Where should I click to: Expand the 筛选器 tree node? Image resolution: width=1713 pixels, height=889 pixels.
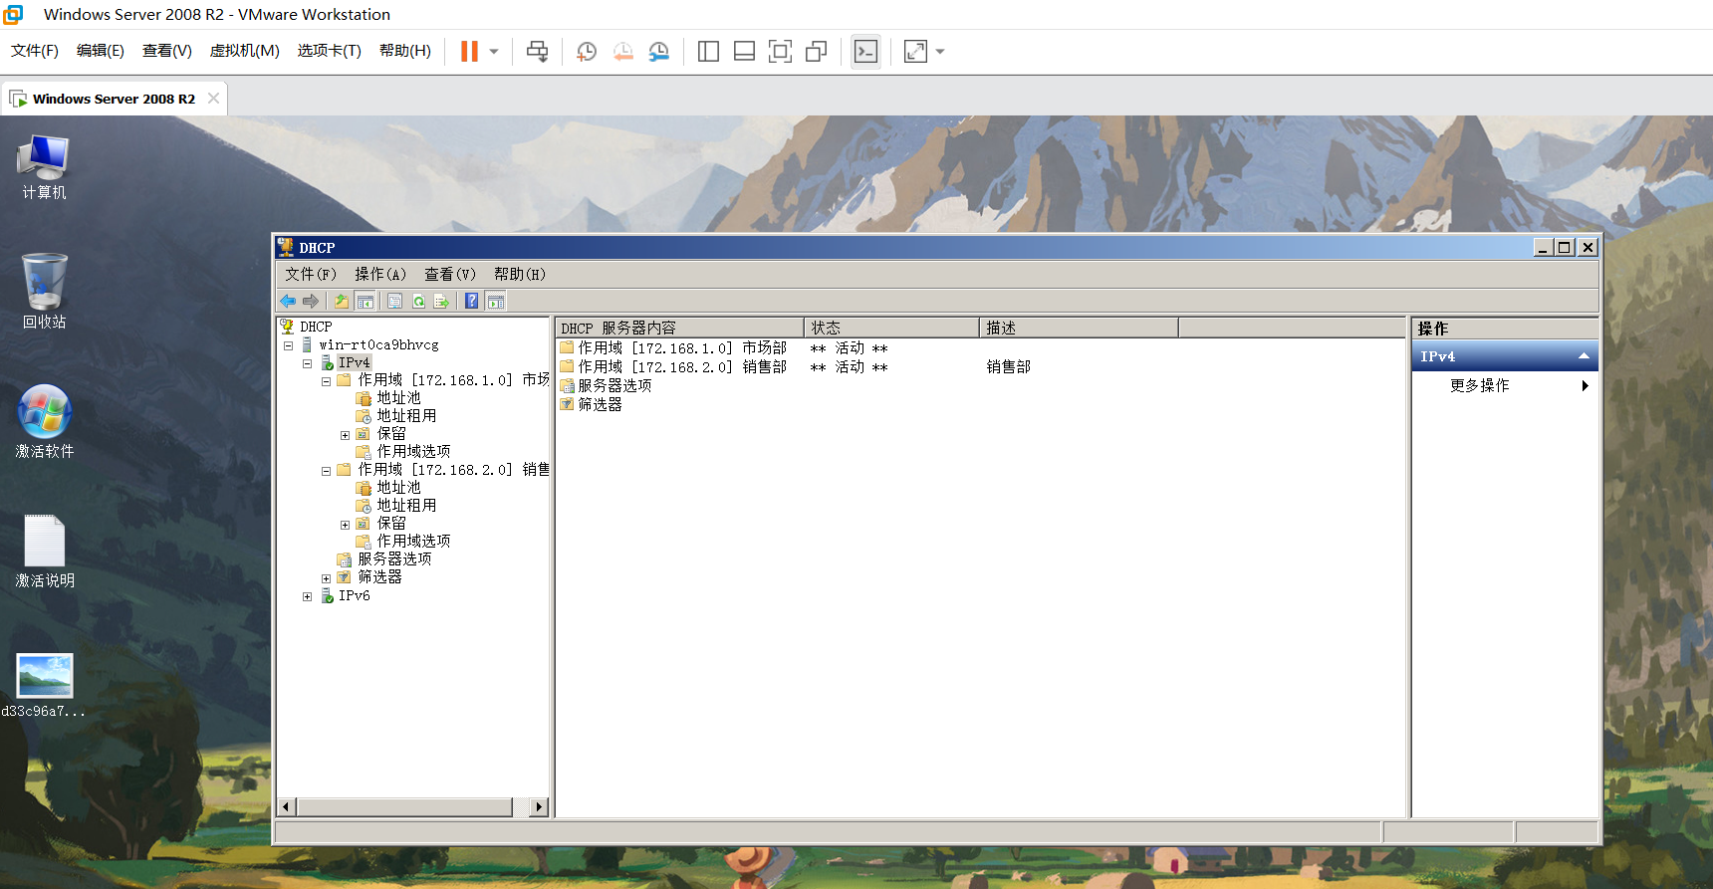pyautogui.click(x=326, y=578)
